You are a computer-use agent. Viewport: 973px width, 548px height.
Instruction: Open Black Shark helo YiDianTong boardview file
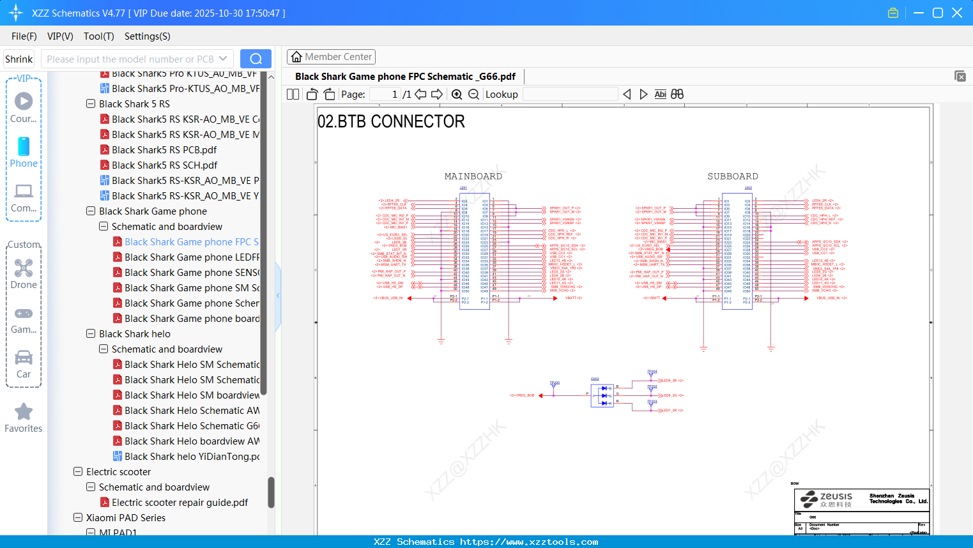(186, 457)
